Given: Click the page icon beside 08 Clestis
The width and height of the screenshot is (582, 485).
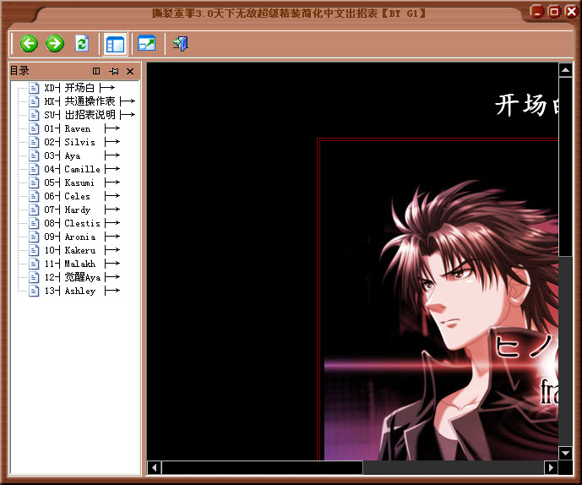Looking at the screenshot, I should [x=34, y=223].
